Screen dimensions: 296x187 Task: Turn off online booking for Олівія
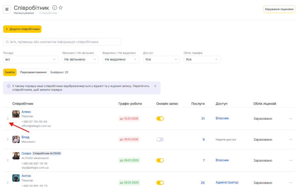point(160,160)
